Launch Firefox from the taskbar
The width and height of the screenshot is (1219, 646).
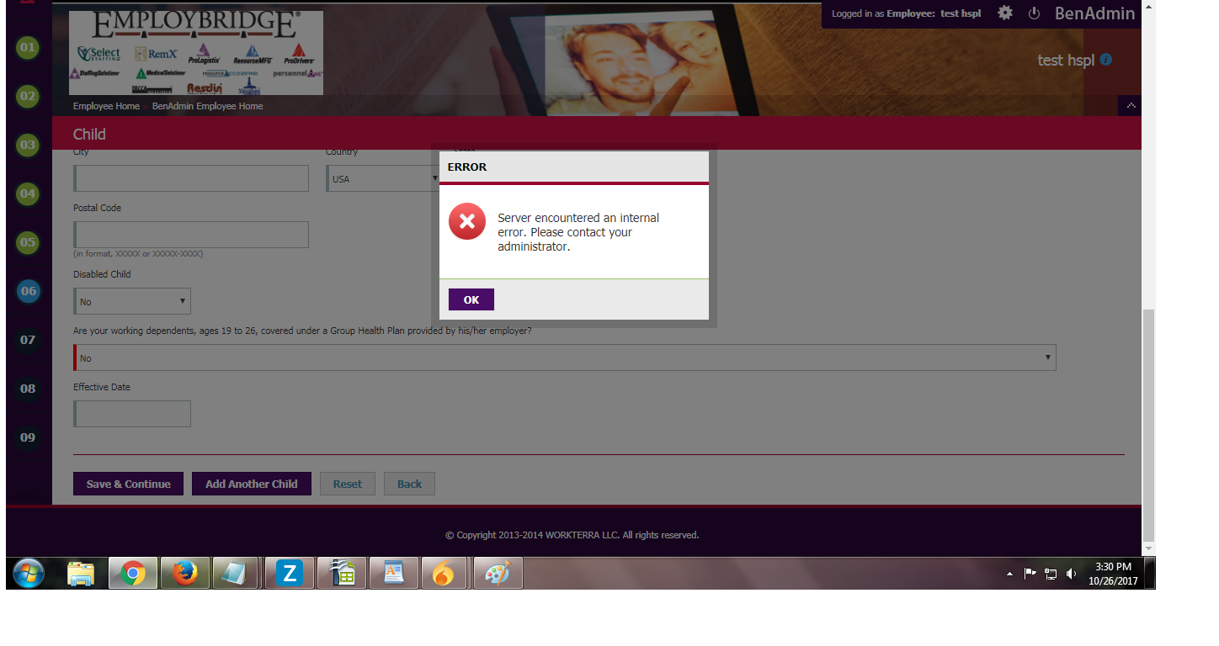(x=184, y=574)
